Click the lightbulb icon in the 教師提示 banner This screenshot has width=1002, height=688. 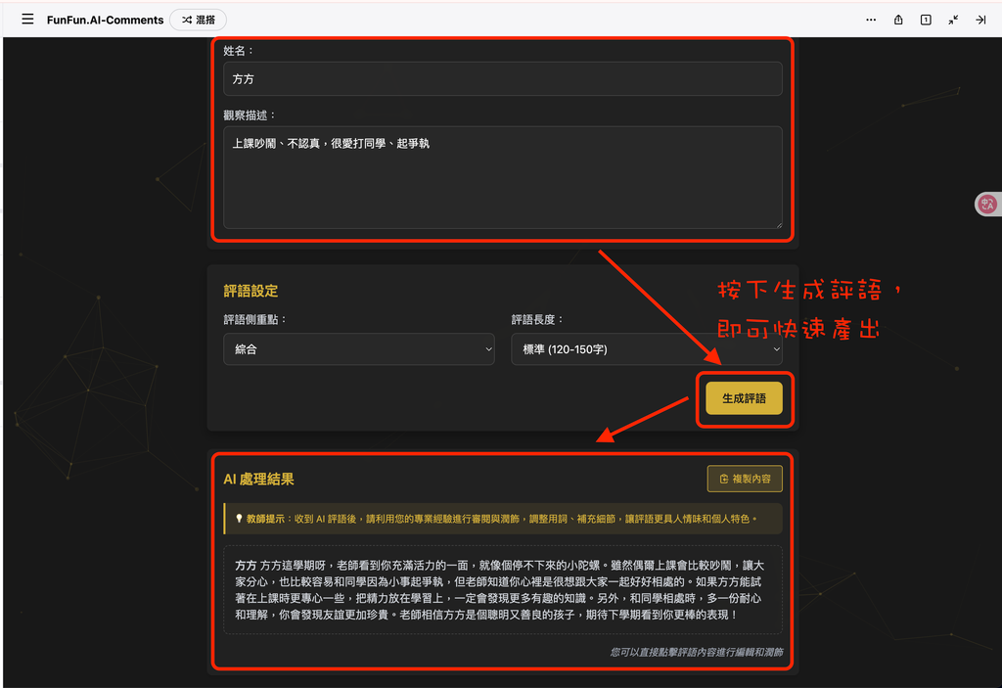click(238, 517)
